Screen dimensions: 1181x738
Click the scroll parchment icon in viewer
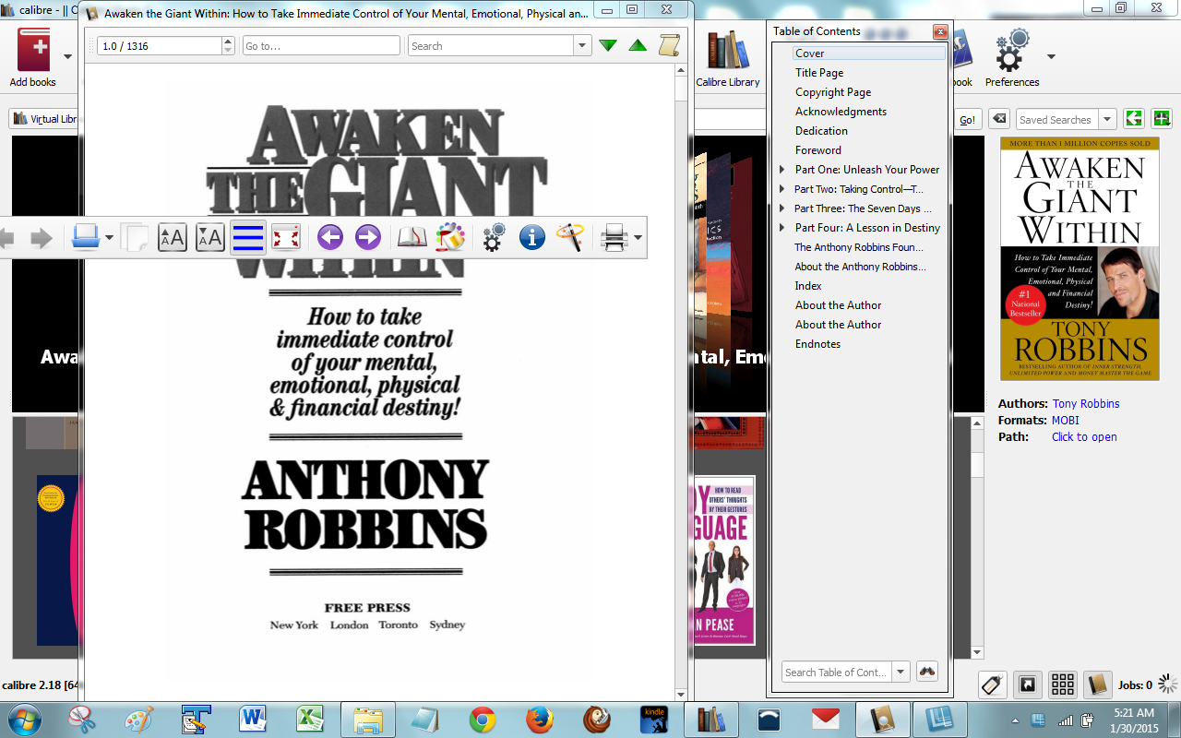[x=669, y=45]
